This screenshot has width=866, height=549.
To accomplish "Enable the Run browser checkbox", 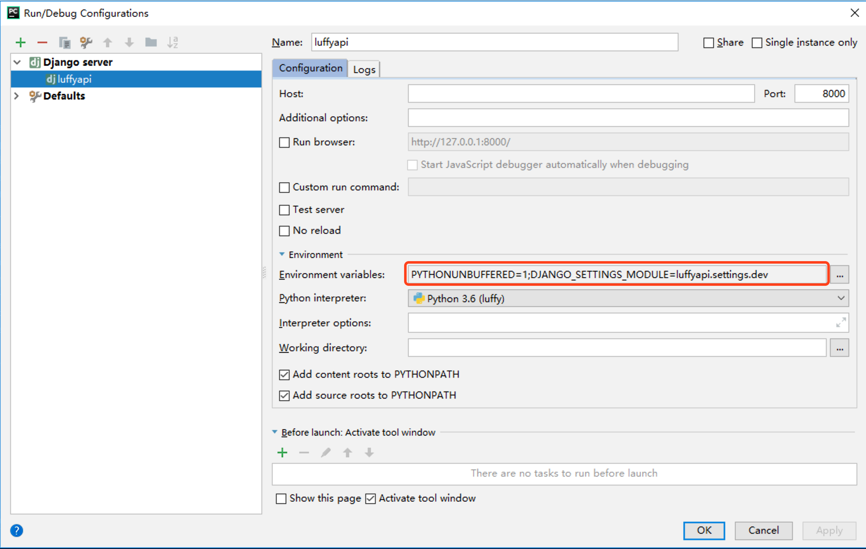I will pyautogui.click(x=284, y=142).
